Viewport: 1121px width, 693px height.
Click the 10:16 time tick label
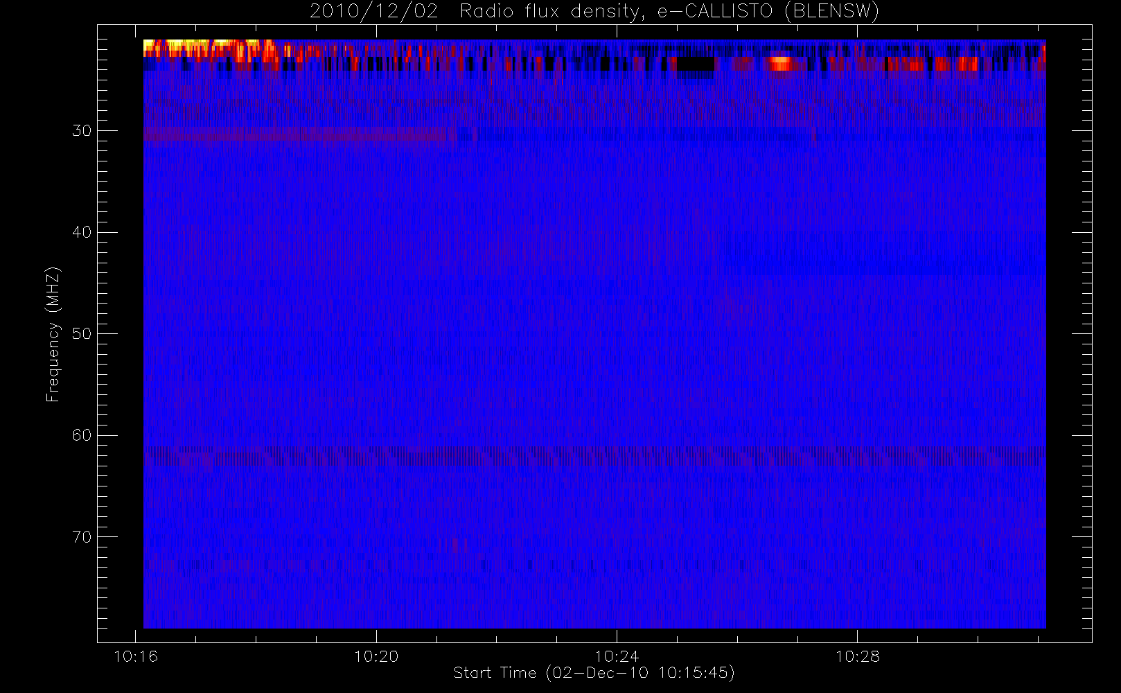136,656
